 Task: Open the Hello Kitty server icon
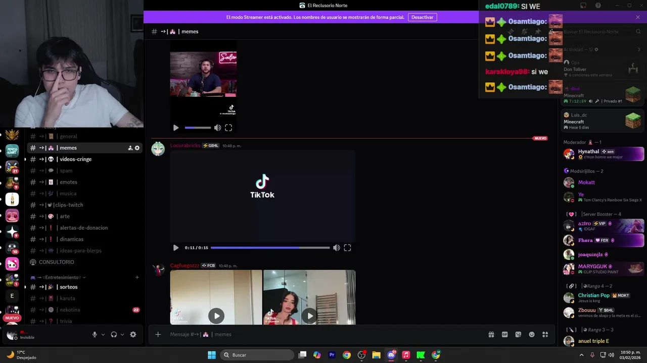12,264
